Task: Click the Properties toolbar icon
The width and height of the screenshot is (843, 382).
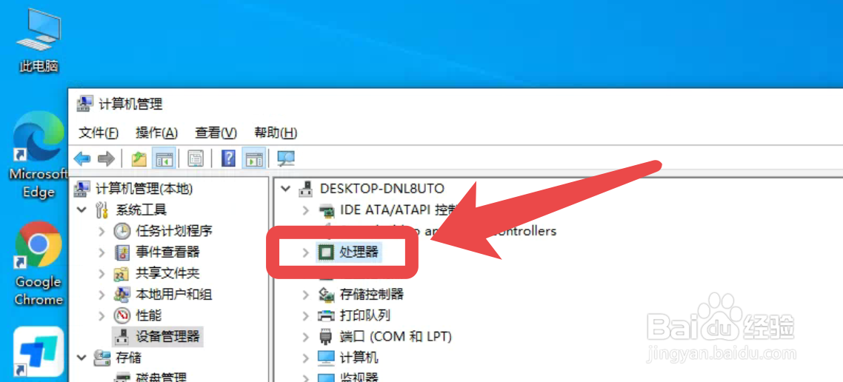Action: (195, 158)
